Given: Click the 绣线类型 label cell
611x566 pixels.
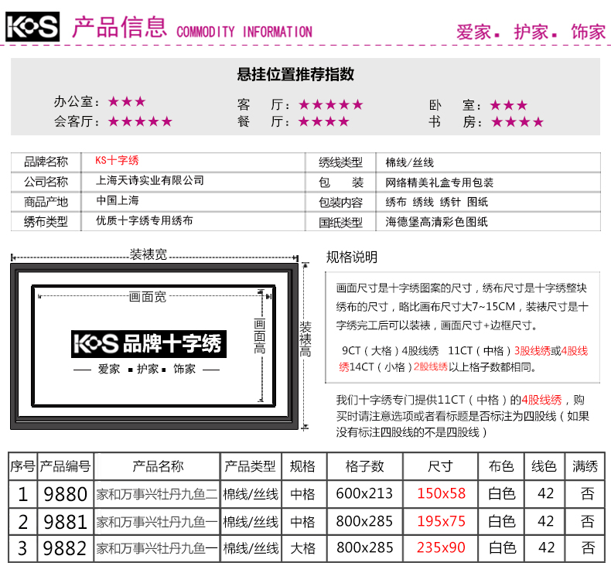Looking at the screenshot, I should [x=340, y=162].
